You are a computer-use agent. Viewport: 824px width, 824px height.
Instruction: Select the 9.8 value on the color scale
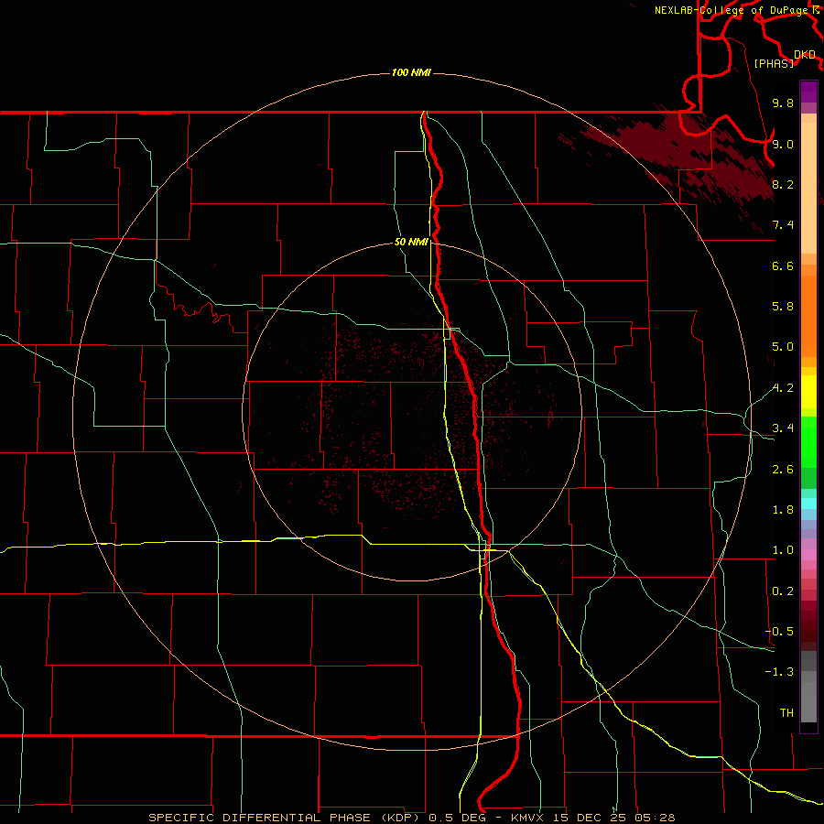tap(783, 103)
